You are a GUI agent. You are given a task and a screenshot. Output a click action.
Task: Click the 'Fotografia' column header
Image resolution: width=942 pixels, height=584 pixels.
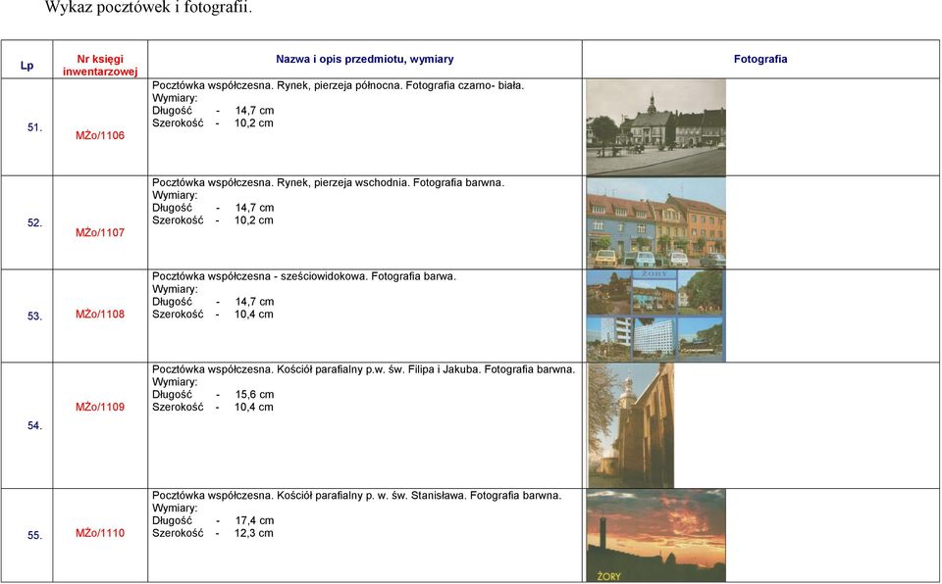[x=760, y=59]
